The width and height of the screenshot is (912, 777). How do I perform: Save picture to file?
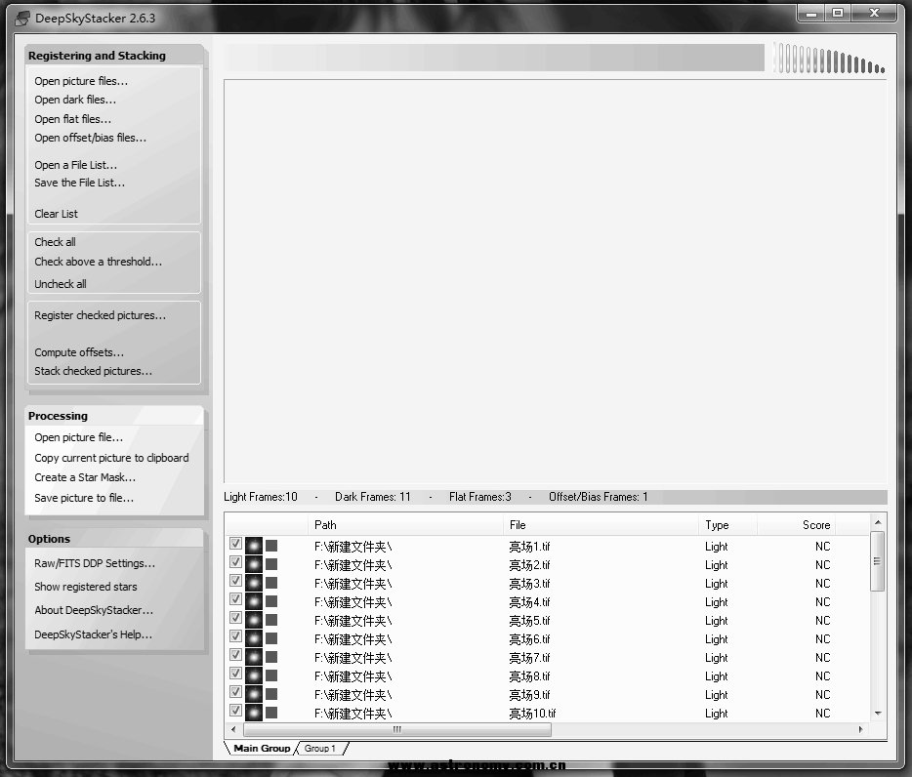coord(84,498)
